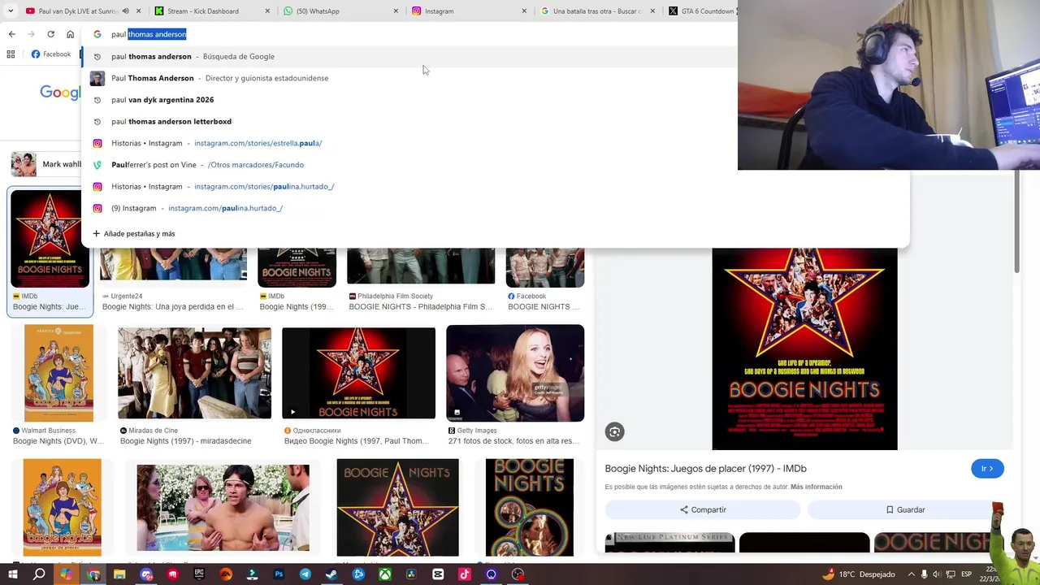Open TikTok from the taskbar
Screen dimensions: 1040x585
click(465, 574)
